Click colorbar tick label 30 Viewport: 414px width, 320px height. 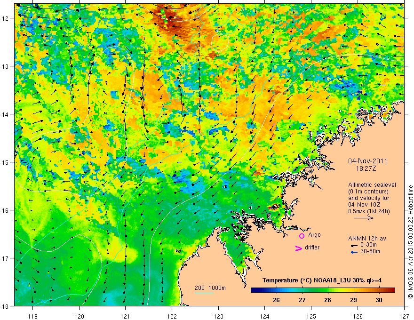click(x=379, y=300)
